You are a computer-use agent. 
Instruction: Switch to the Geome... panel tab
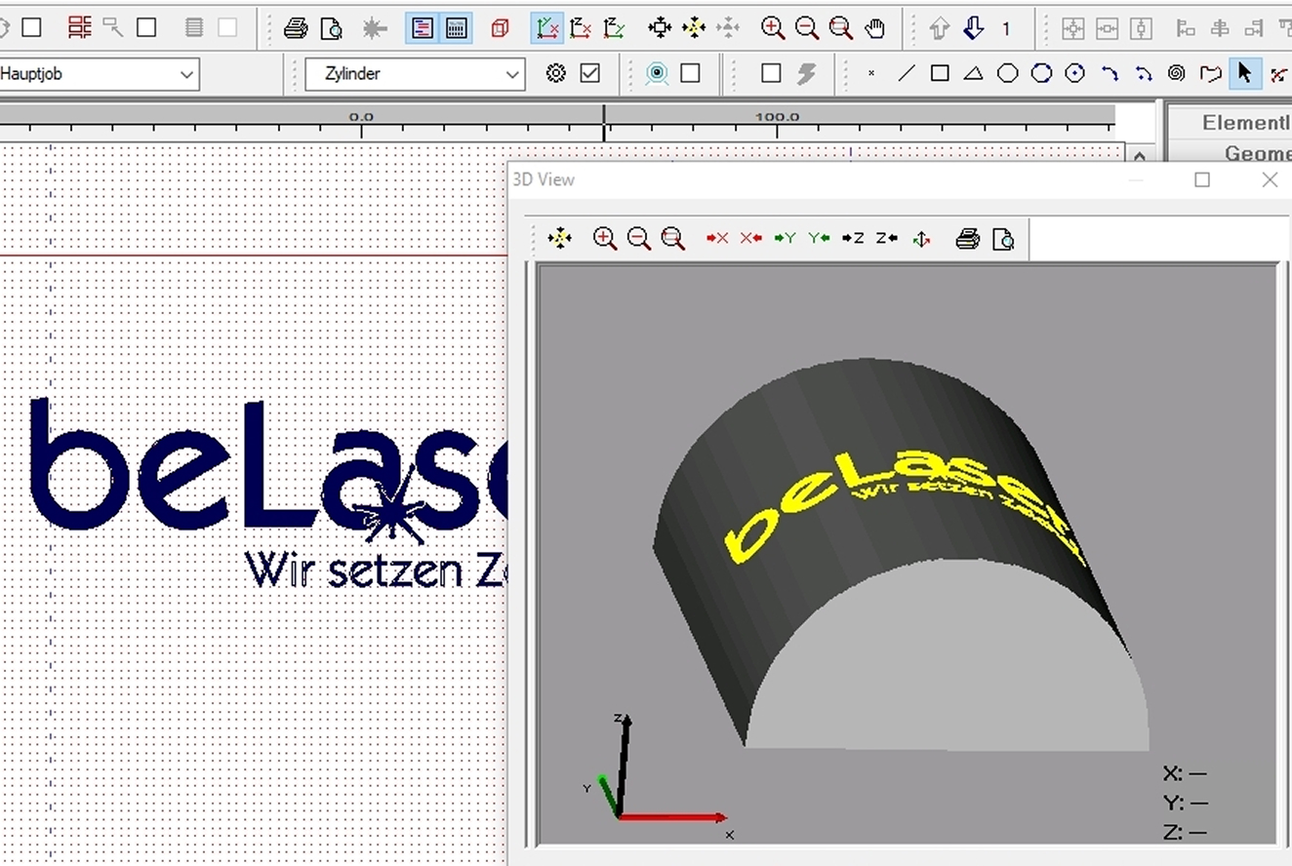[1256, 153]
